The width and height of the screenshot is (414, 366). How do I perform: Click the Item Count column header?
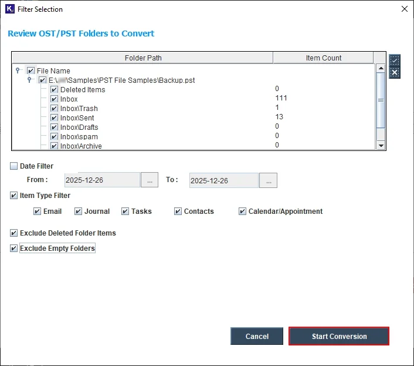324,58
